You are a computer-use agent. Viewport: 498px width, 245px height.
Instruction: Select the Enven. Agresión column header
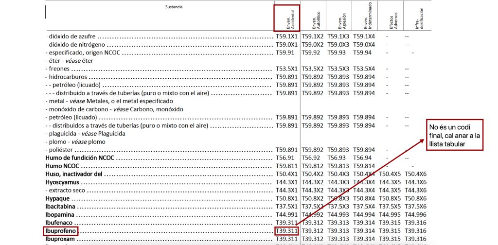(340, 19)
